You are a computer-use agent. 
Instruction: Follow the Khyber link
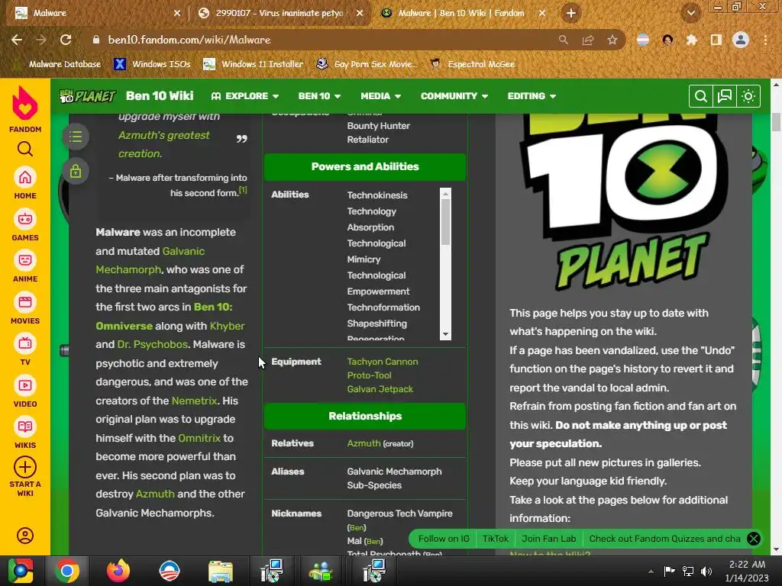(228, 326)
